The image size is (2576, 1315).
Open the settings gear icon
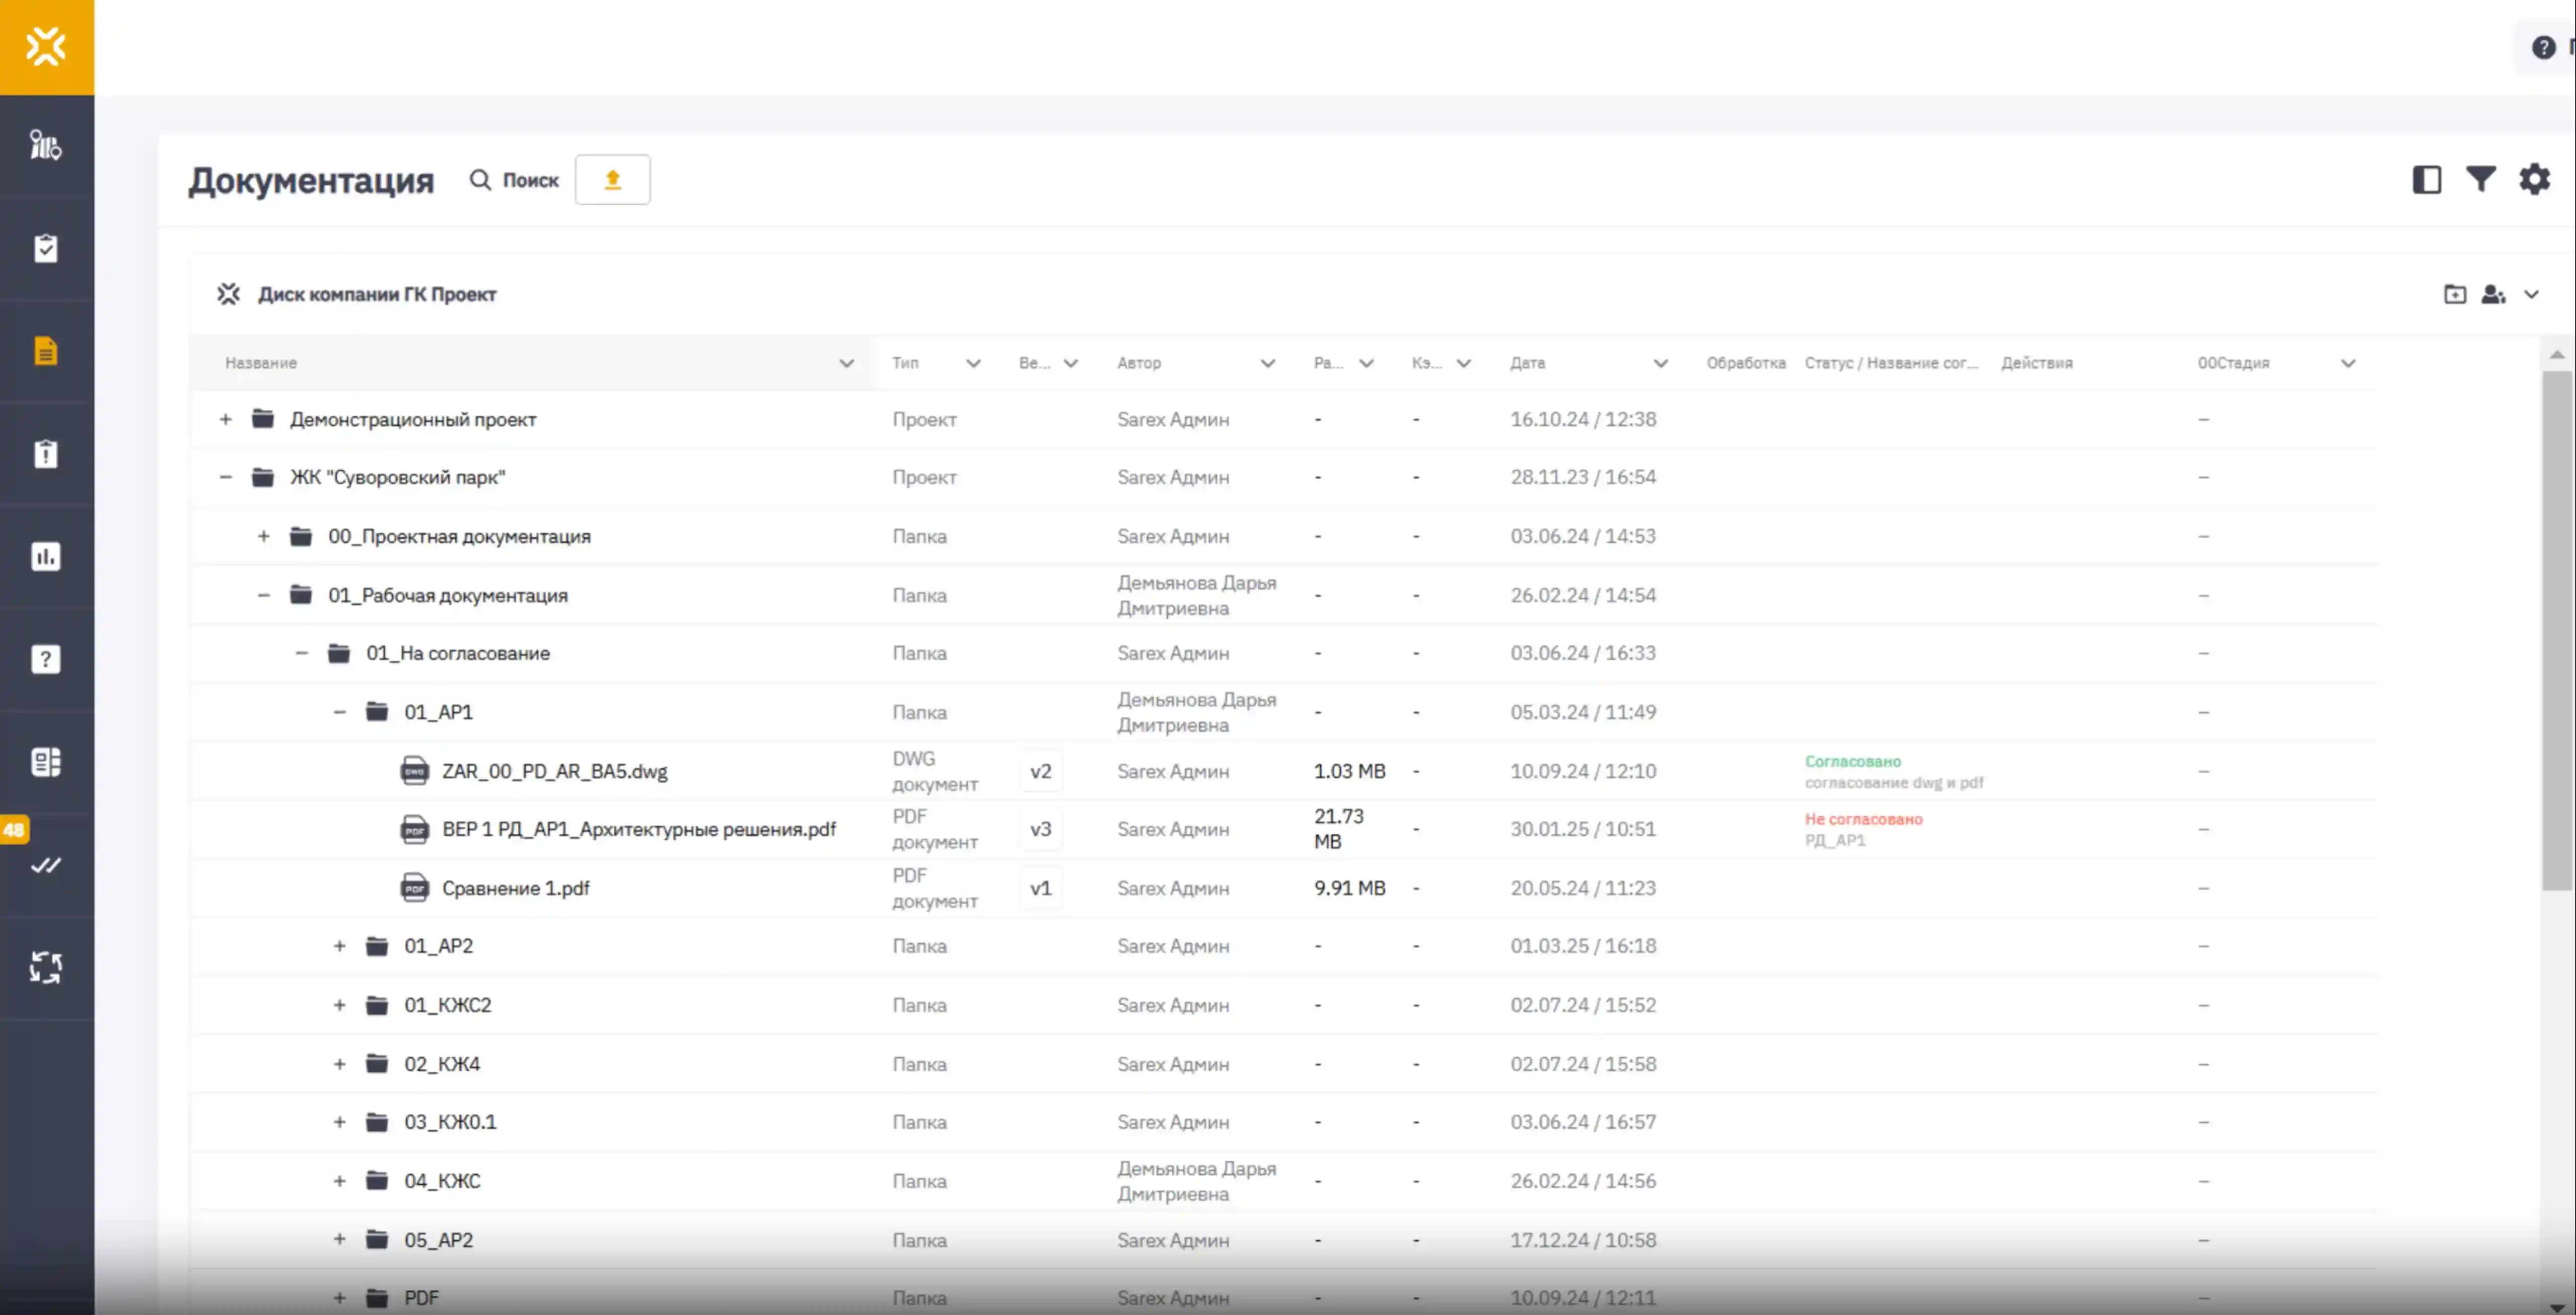[x=2534, y=179]
